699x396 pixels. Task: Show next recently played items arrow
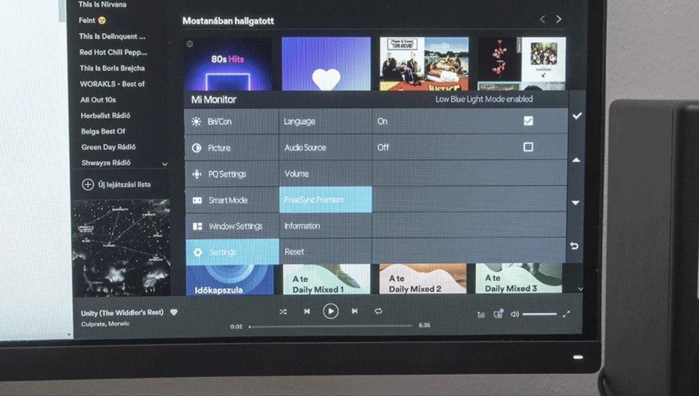tap(559, 19)
